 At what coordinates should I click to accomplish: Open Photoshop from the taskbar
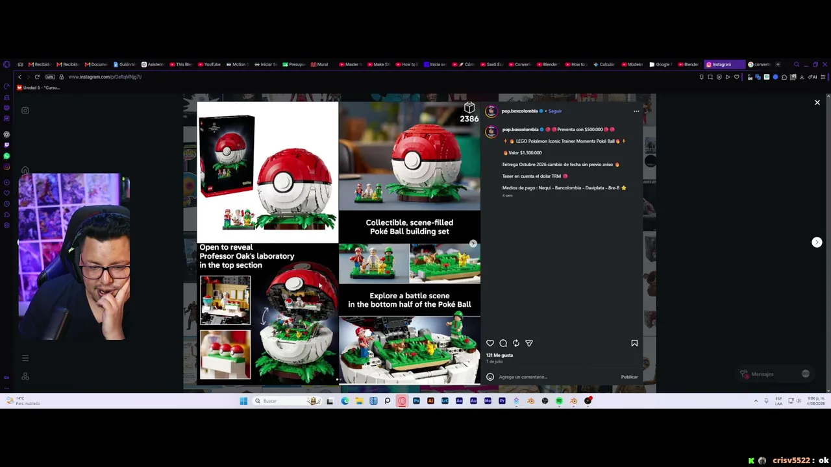416,401
